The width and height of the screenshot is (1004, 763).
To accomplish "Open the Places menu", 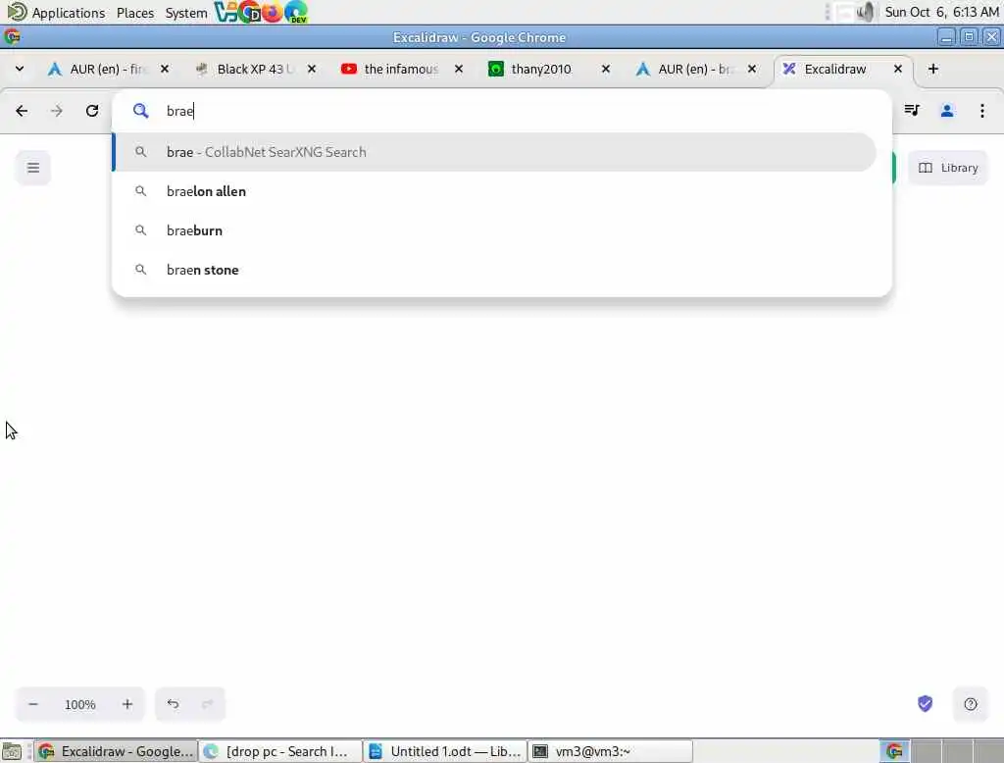I will coord(135,12).
